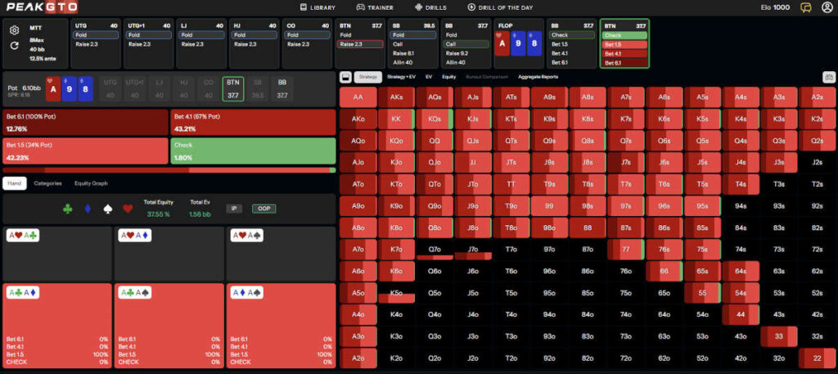The height and width of the screenshot is (374, 838).
Task: Open the Drills menu
Action: [430, 7]
